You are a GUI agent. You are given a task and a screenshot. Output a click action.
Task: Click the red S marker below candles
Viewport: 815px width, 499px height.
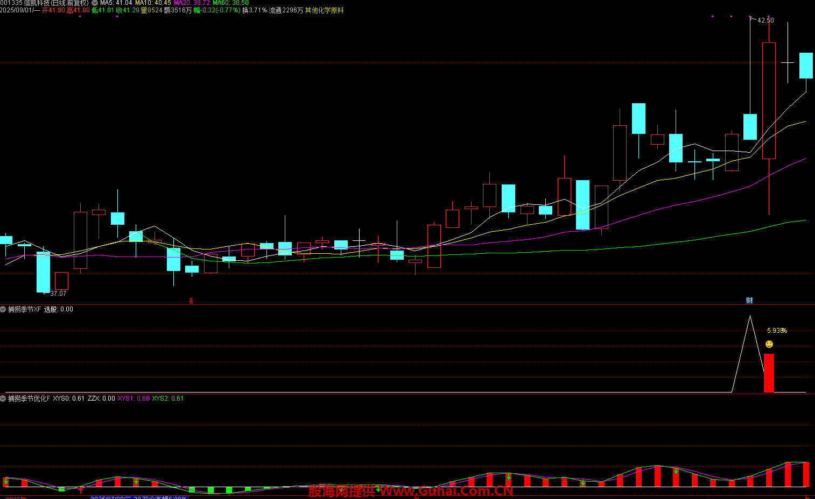pyautogui.click(x=191, y=301)
